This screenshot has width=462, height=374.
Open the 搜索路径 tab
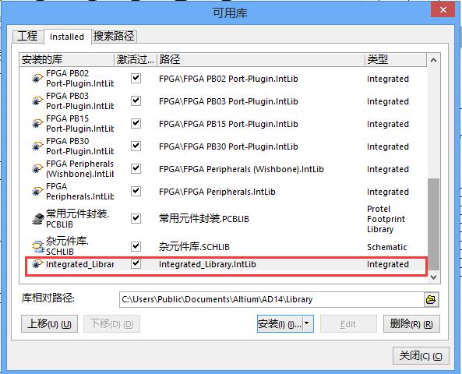tap(114, 37)
